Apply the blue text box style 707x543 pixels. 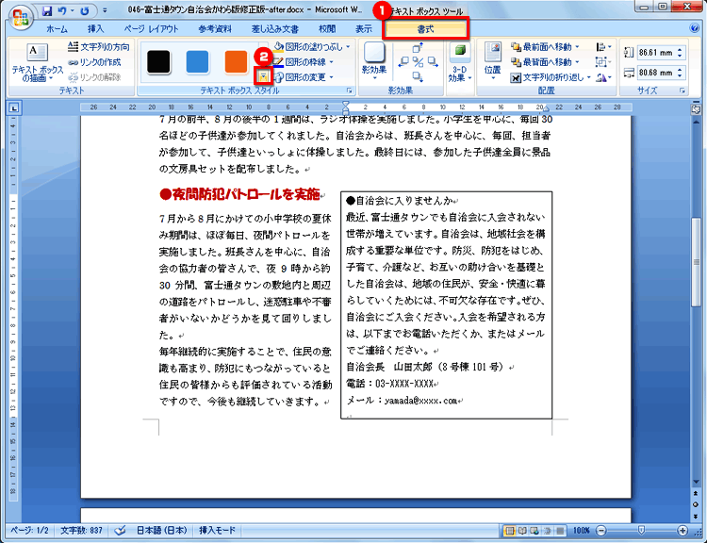(x=198, y=62)
